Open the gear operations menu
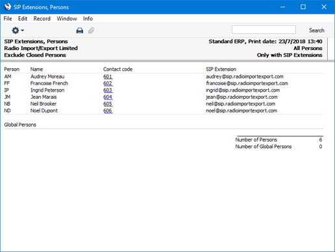This screenshot has width=335, height=252. (18, 31)
